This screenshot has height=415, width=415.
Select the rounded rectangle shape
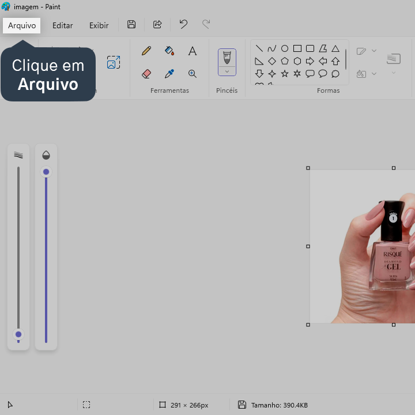[310, 48]
